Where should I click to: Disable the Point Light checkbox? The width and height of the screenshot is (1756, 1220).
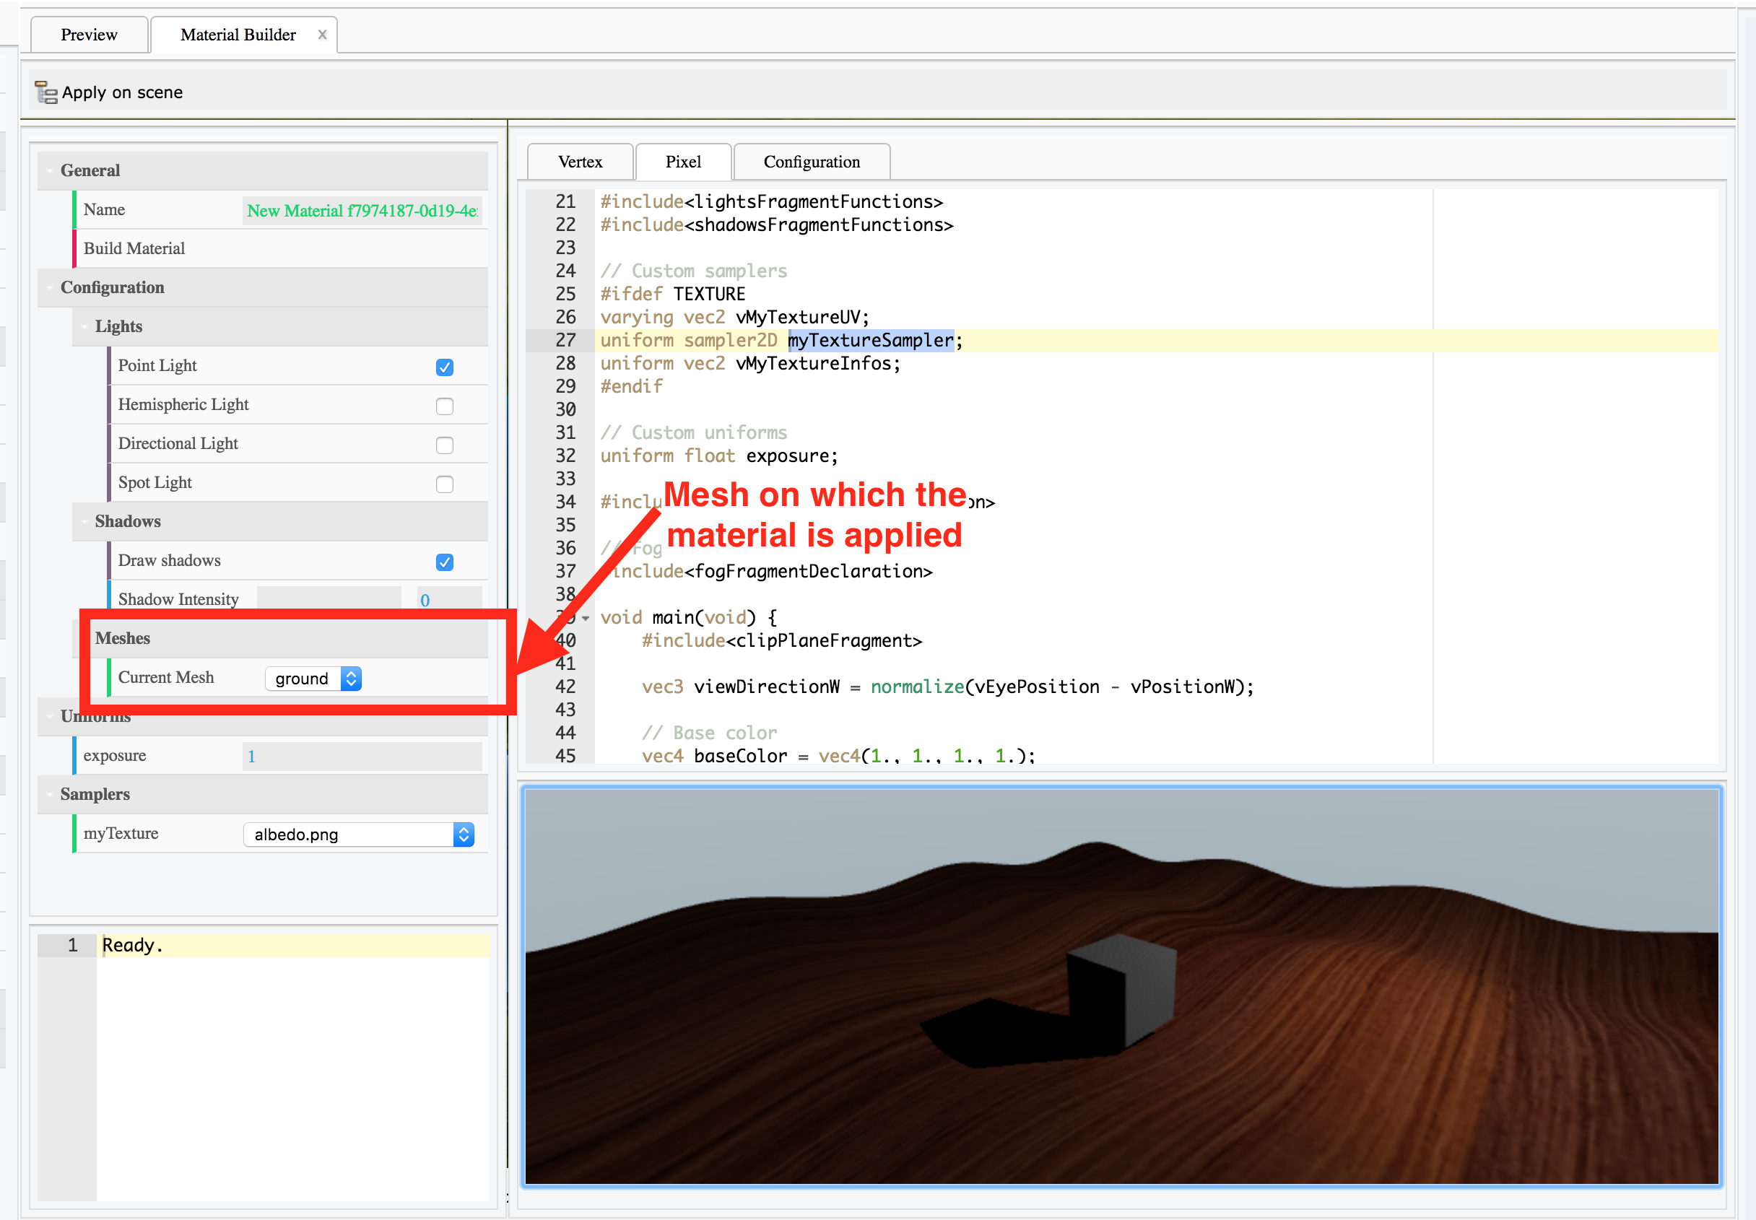point(444,367)
